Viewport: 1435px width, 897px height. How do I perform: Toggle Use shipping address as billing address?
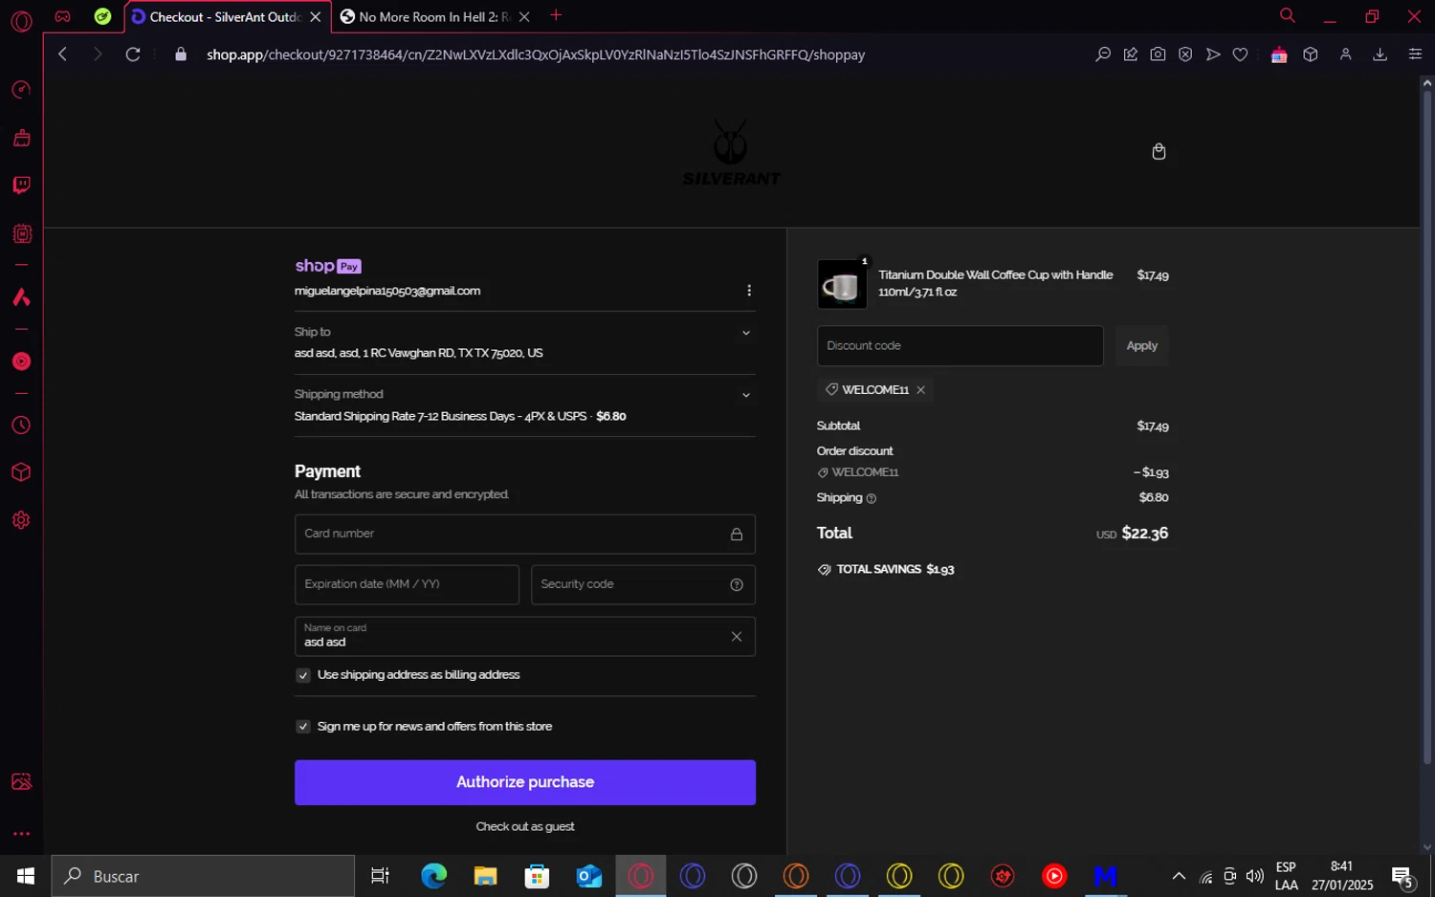[303, 675]
